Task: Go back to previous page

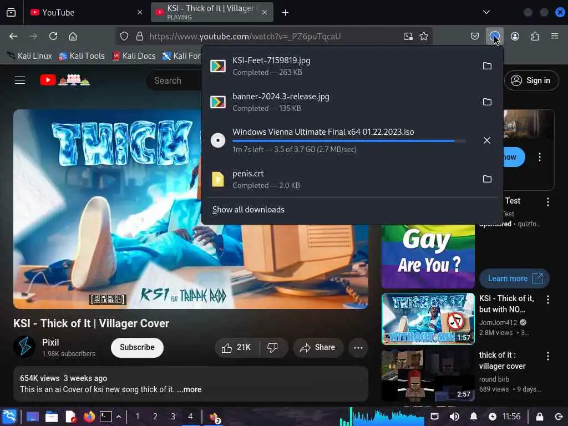Action: pyautogui.click(x=13, y=36)
